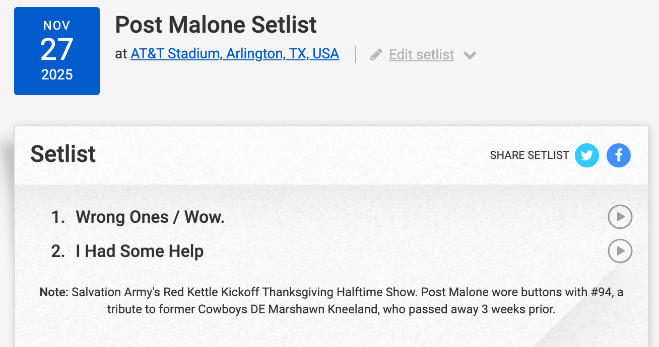Image resolution: width=659 pixels, height=347 pixels.
Task: Play the song I Had Some Help
Action: 620,250
